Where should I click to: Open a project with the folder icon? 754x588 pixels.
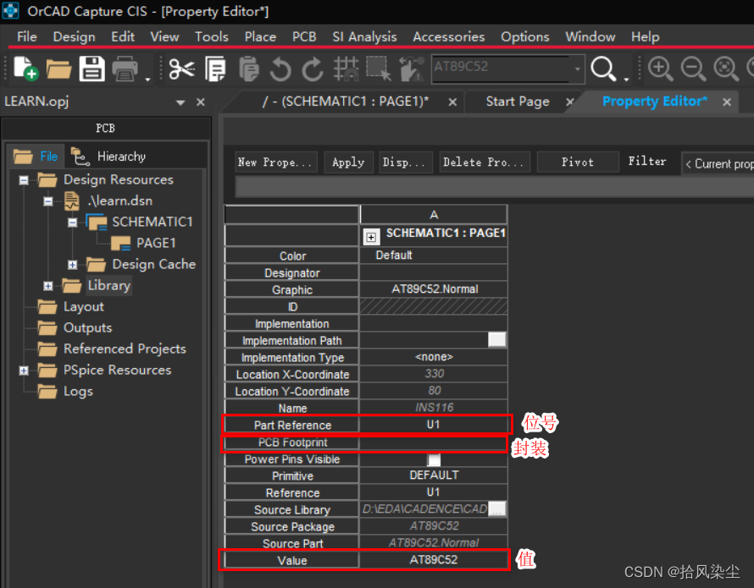[x=58, y=69]
